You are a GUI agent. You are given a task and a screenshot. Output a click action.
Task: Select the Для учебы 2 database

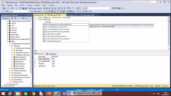[x=15, y=37]
